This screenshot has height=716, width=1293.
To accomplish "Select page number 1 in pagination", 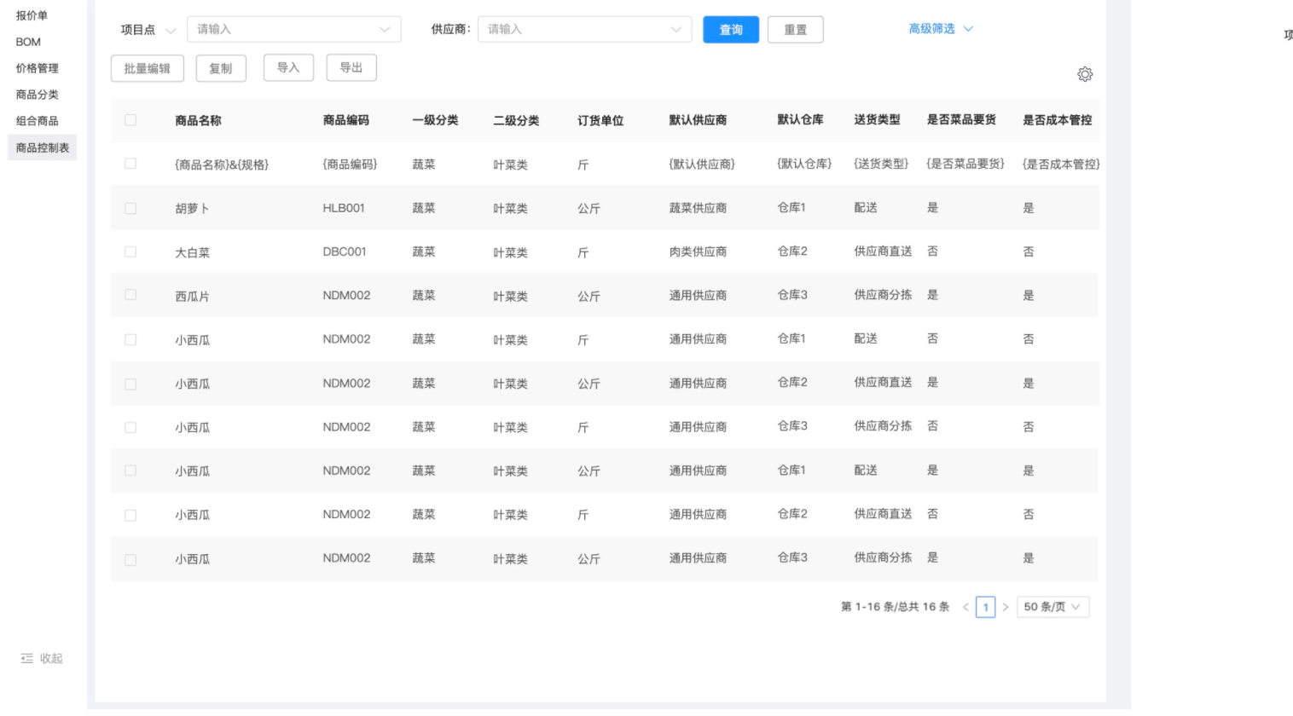I will click(986, 607).
